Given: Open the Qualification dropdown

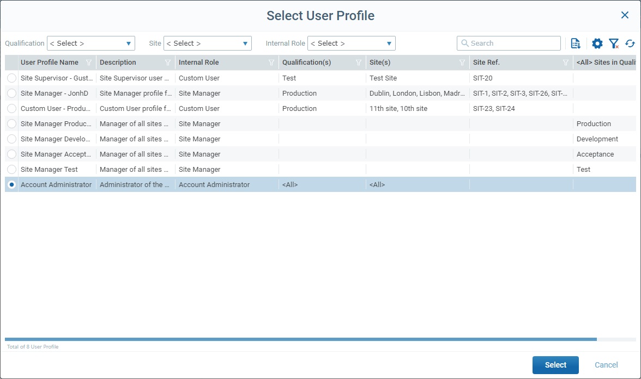Looking at the screenshot, I should [x=90, y=43].
